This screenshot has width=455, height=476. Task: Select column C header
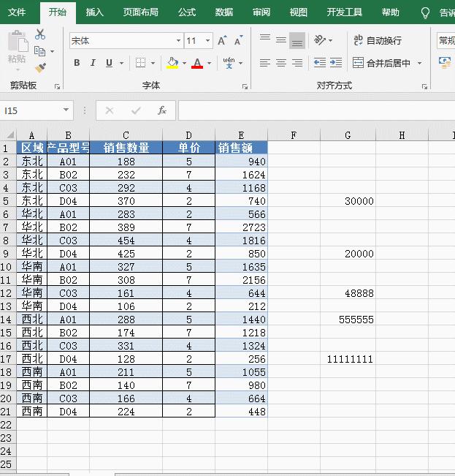tap(126, 135)
